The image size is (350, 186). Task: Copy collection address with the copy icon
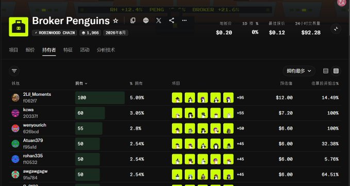point(133,21)
